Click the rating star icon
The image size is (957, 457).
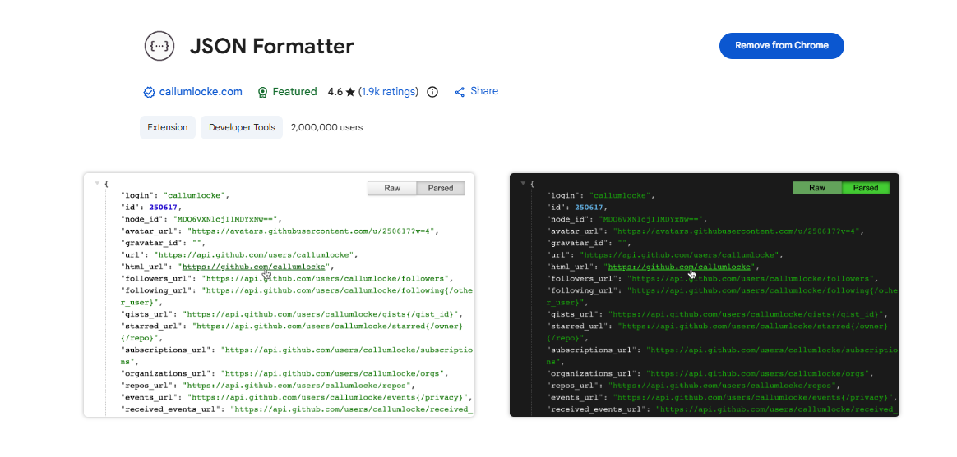[350, 92]
